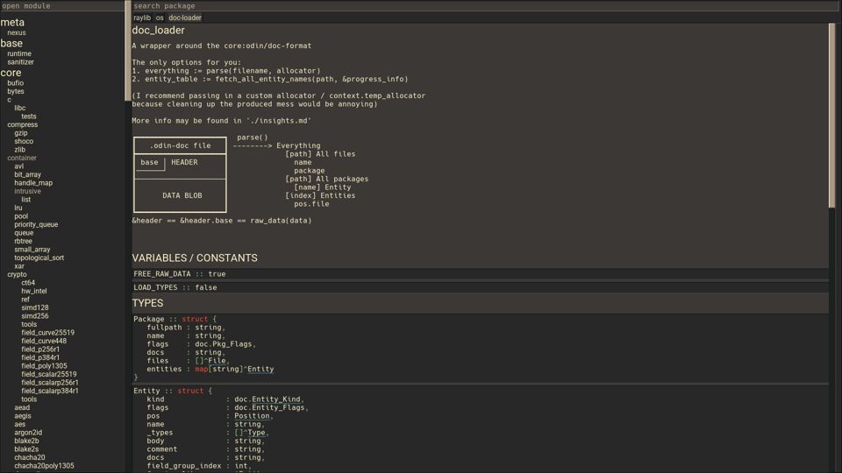Select sanitizer in the base module
The height and width of the screenshot is (473, 842).
20,62
